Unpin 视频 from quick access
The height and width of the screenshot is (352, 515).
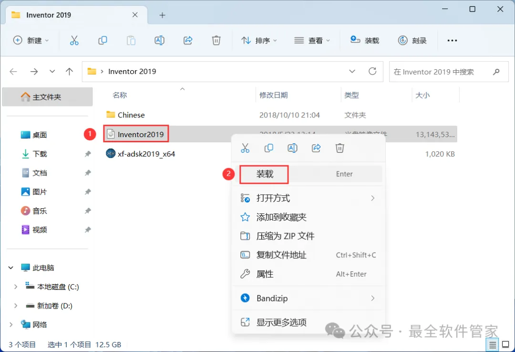click(x=88, y=230)
